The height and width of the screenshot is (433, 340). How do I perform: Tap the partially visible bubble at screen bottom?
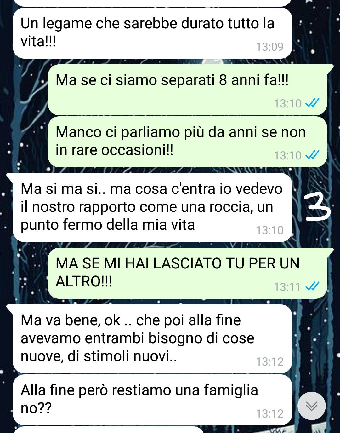(109, 430)
